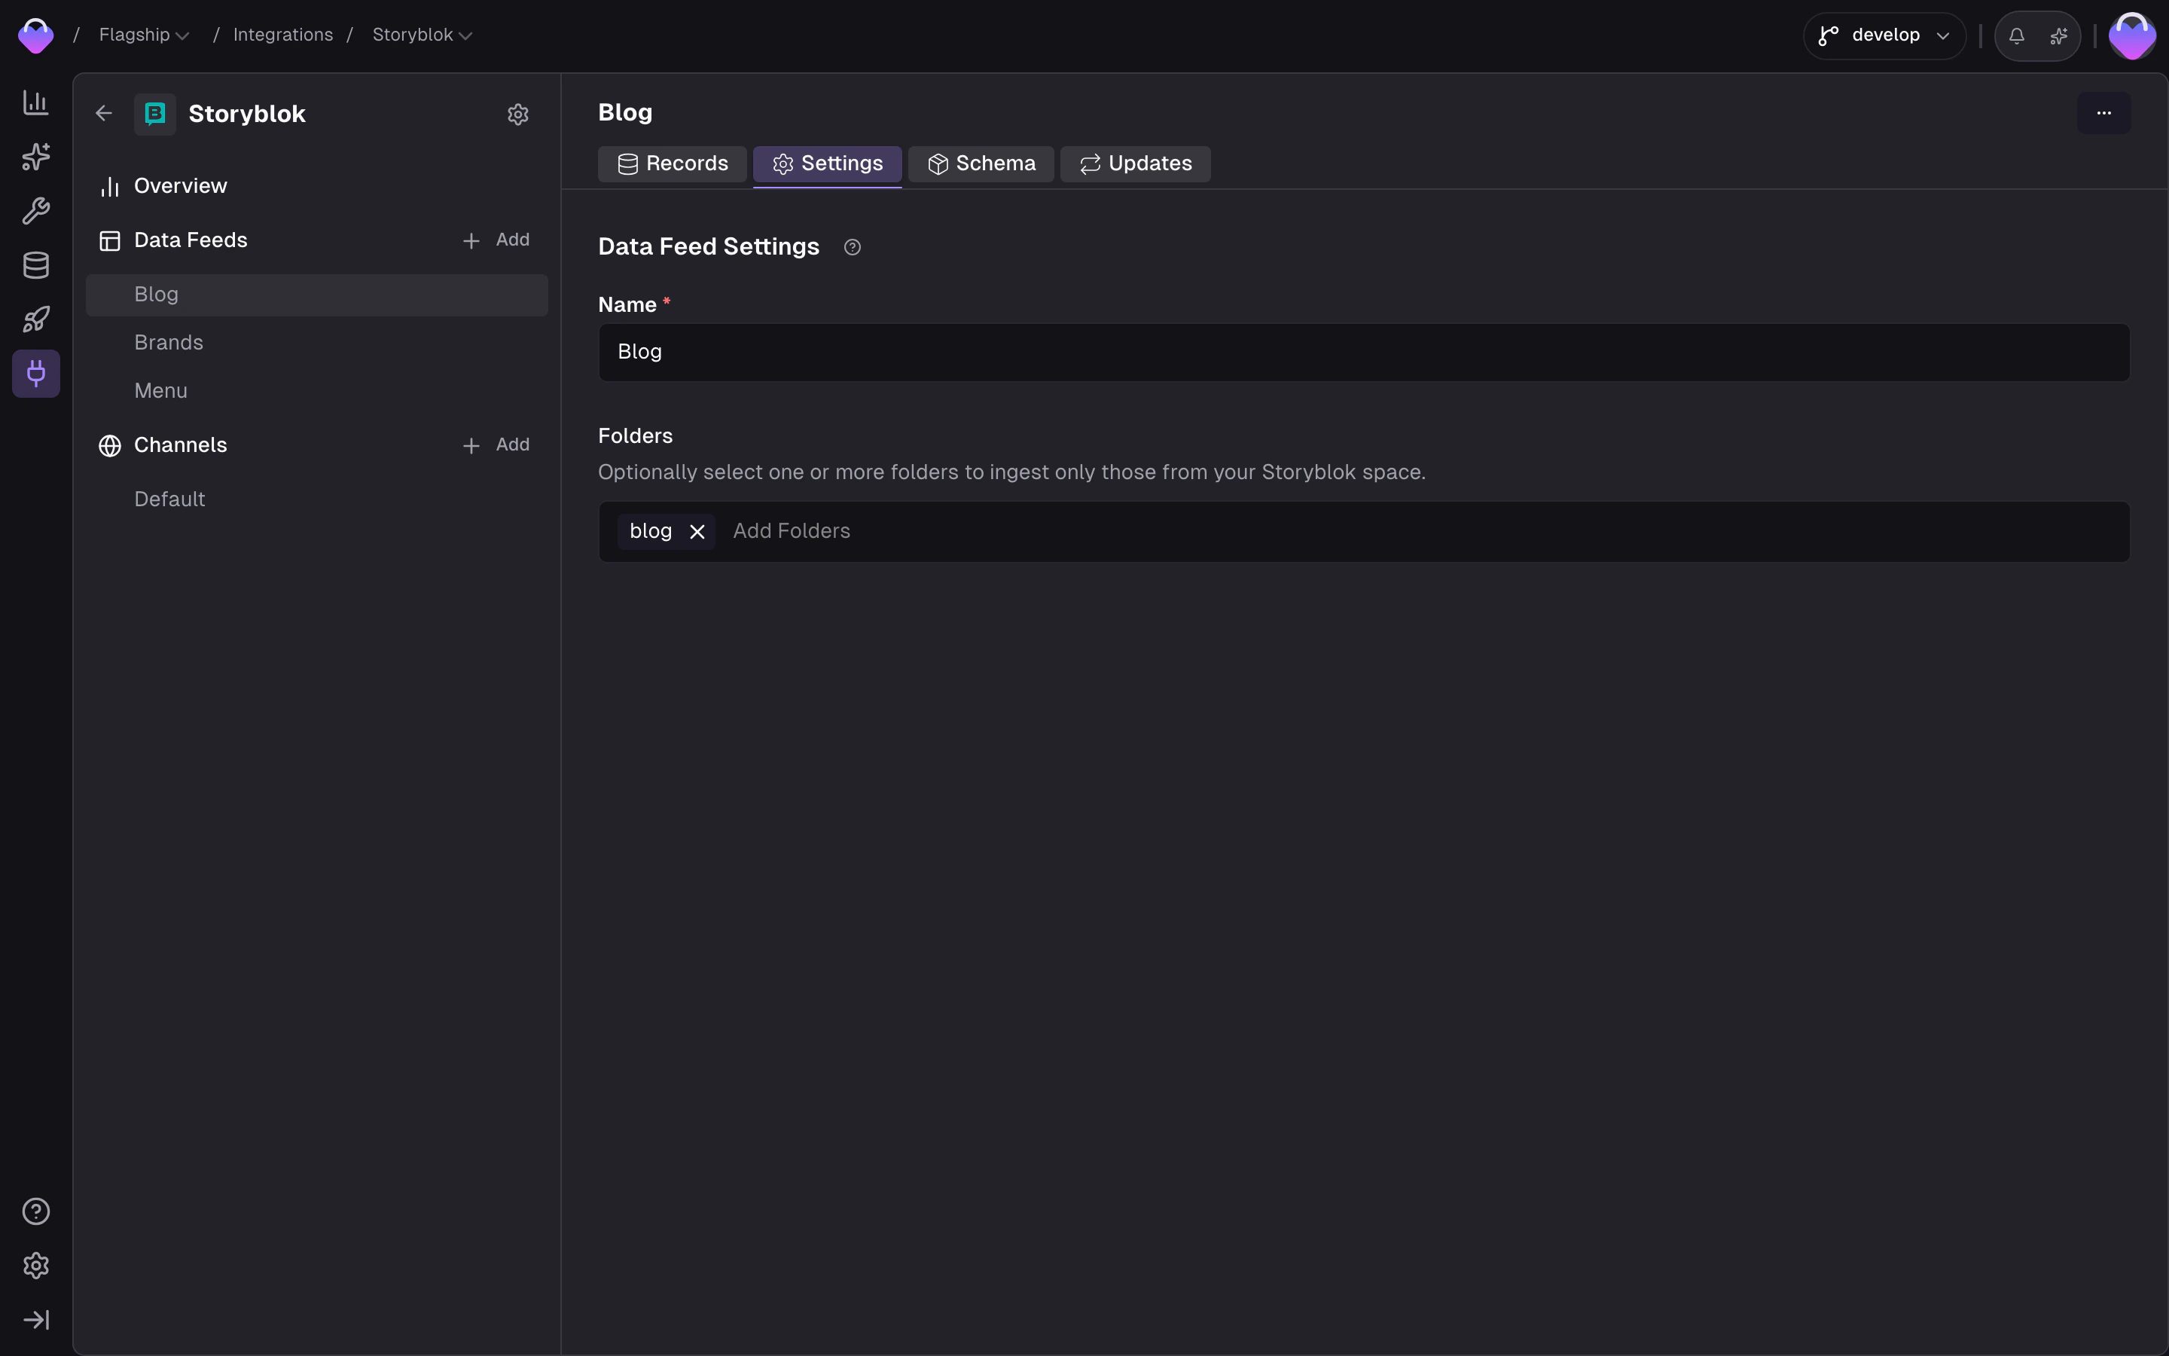Open the Overview section
The image size is (2169, 1356).
[x=180, y=185]
